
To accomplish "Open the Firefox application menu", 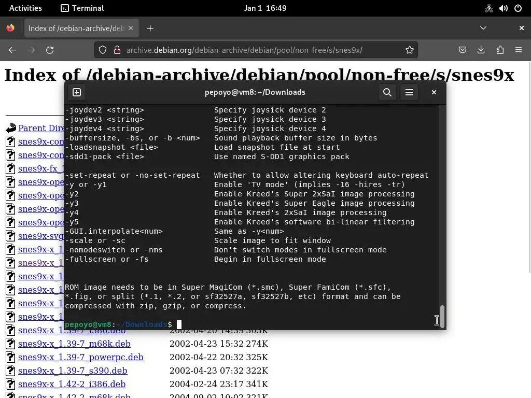I will (519, 50).
